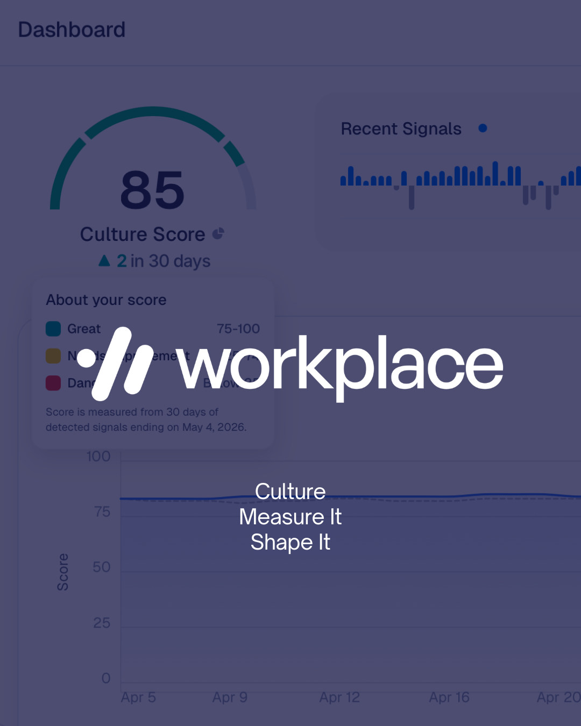The image size is (581, 726).
Task: Click the Culture Score label
Action: click(x=143, y=234)
